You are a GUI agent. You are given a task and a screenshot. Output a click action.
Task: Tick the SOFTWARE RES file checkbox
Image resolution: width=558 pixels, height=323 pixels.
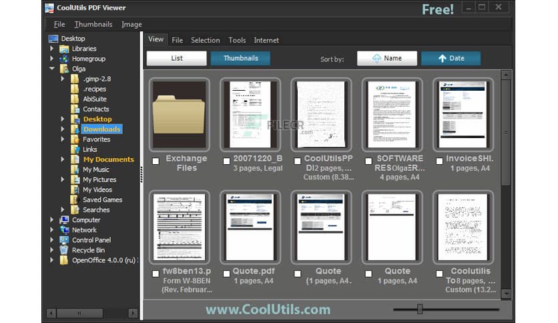point(368,161)
